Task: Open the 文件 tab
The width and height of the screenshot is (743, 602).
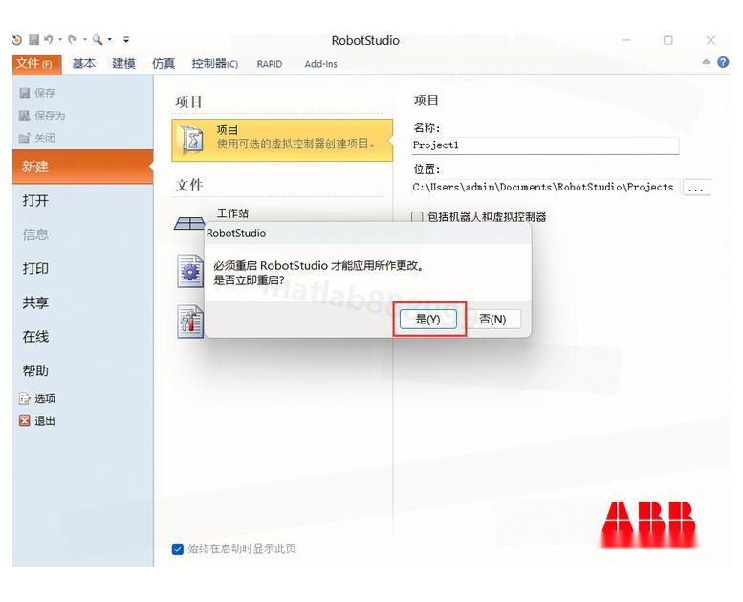Action: click(x=36, y=63)
